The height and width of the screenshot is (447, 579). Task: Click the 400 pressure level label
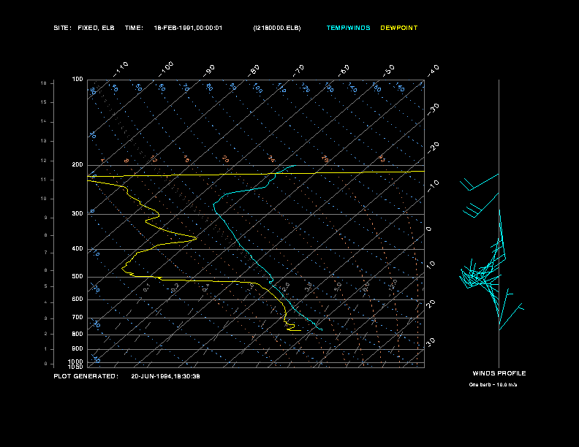pos(77,248)
